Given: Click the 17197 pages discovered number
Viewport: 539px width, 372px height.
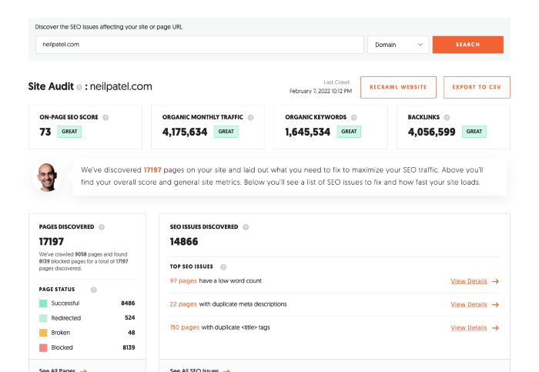Looking at the screenshot, I should [52, 242].
